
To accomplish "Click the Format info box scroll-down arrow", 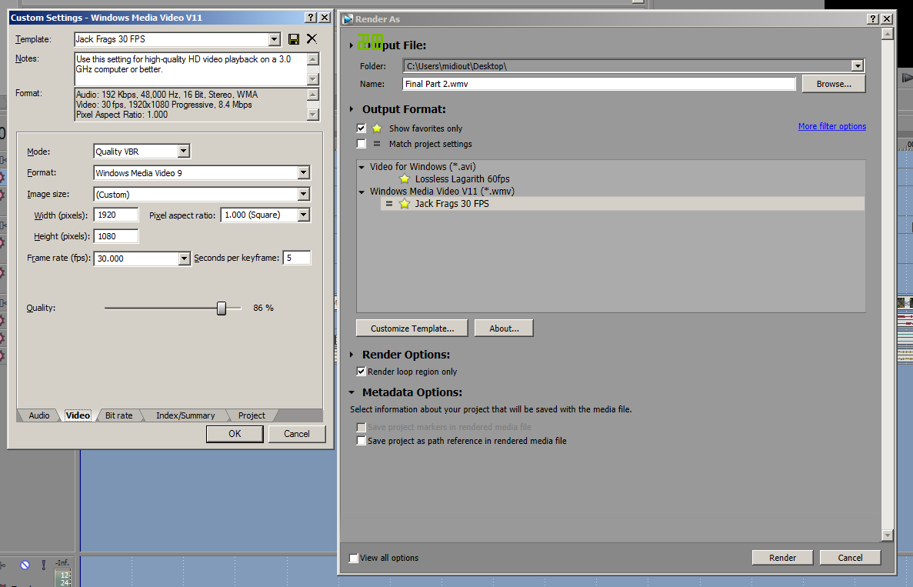I will point(313,115).
